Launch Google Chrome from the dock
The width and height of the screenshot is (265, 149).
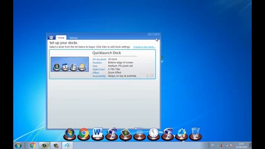[84, 134]
